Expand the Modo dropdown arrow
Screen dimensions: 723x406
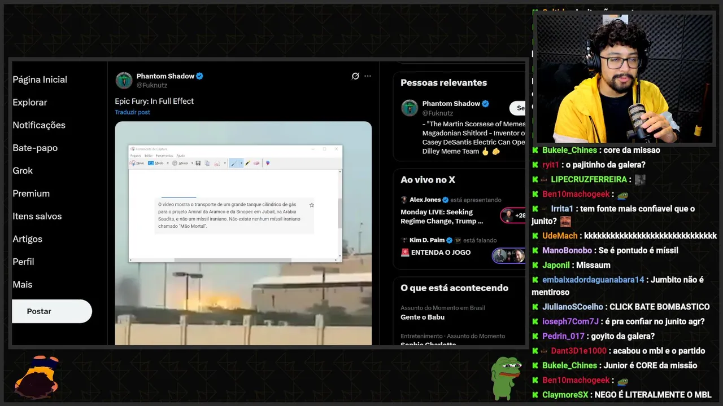[168, 163]
